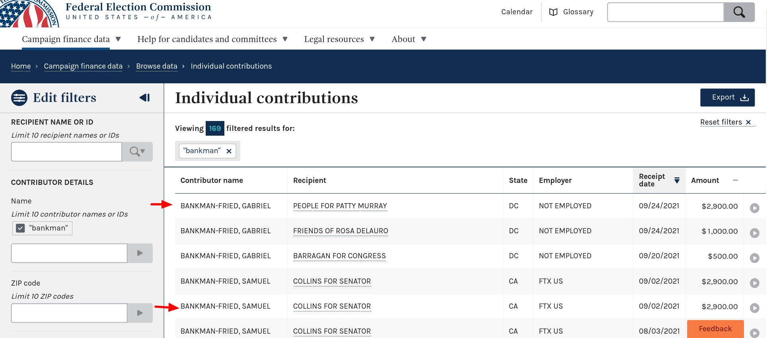The image size is (767, 338).
Task: Collapse the Edit filters panel arrow
Action: [145, 98]
